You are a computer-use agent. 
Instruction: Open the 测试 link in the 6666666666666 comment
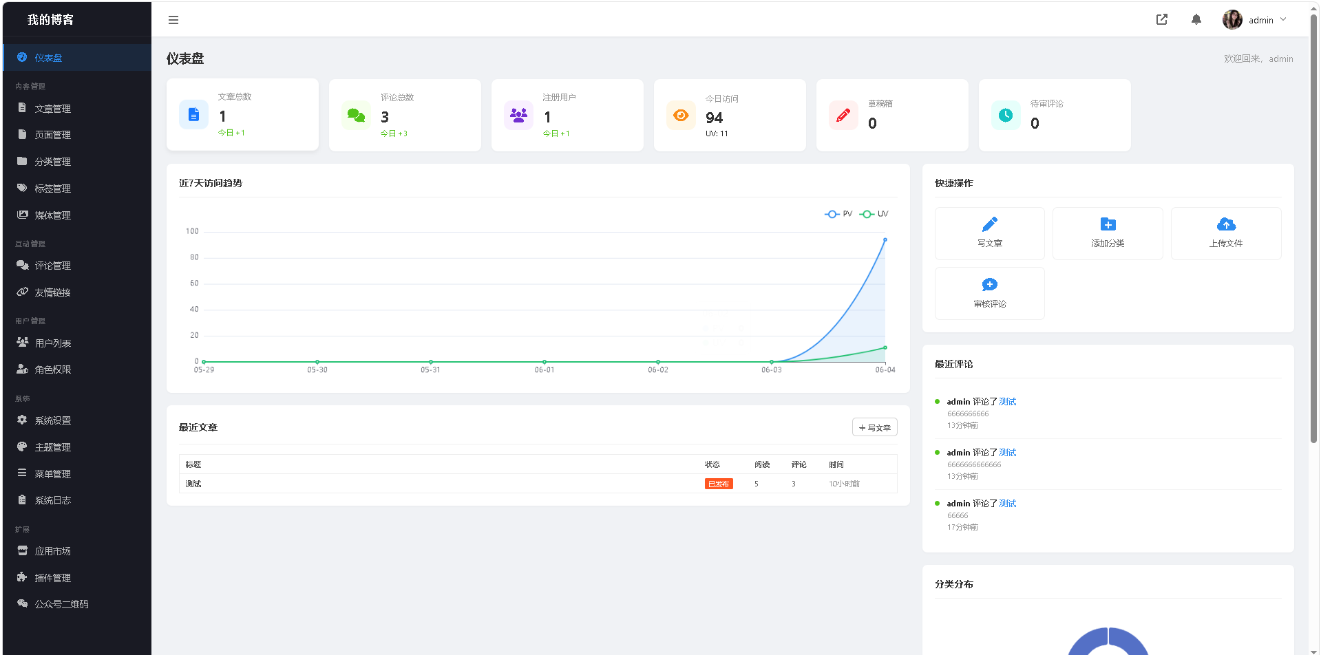[x=1007, y=453]
